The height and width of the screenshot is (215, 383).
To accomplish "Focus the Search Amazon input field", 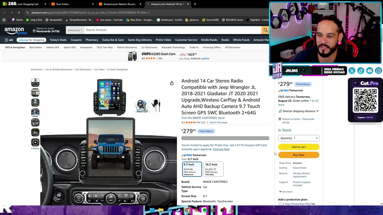I will [172, 30].
